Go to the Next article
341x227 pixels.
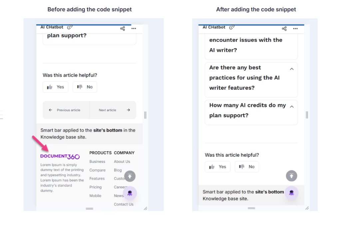(113, 110)
